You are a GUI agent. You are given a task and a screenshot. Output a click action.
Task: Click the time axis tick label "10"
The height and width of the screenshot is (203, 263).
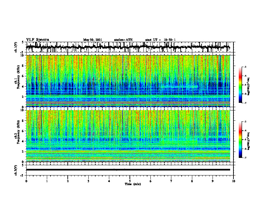click(233, 181)
